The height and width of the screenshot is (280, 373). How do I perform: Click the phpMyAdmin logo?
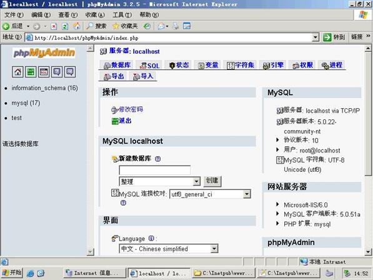pos(44,52)
